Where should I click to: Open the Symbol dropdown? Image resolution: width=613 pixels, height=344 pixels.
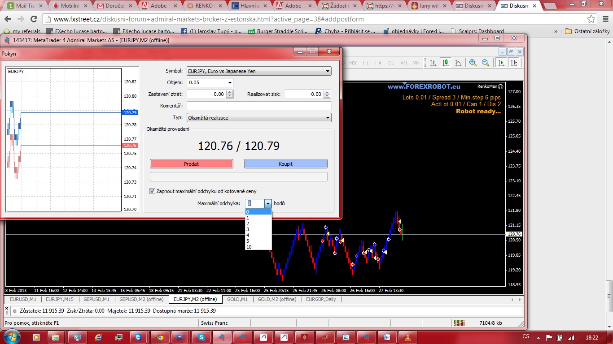[x=328, y=71]
